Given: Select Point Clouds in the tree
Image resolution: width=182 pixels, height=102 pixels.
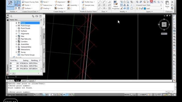Looking at the screenshot, I should (25, 28).
